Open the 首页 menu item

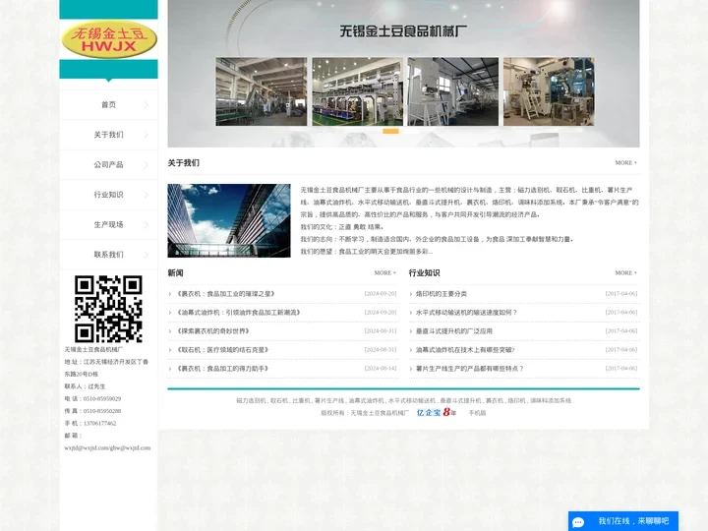pyautogui.click(x=108, y=105)
